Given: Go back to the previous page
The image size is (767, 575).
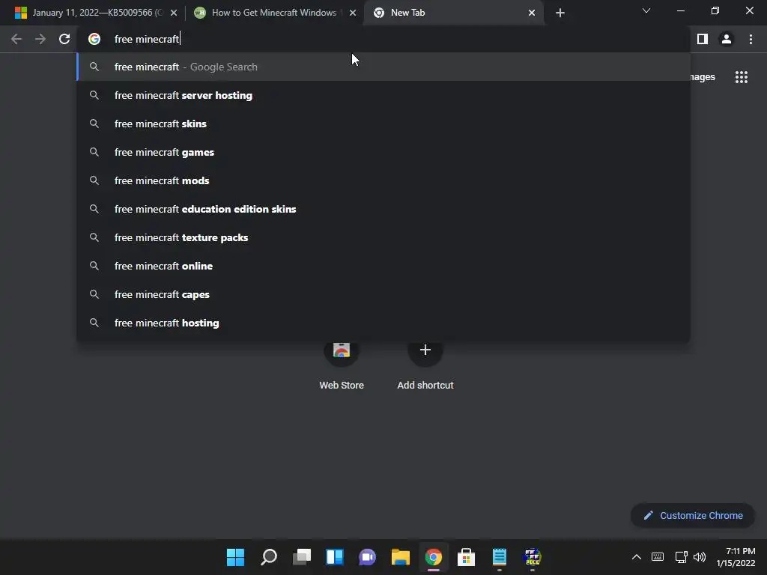Looking at the screenshot, I should pos(16,39).
